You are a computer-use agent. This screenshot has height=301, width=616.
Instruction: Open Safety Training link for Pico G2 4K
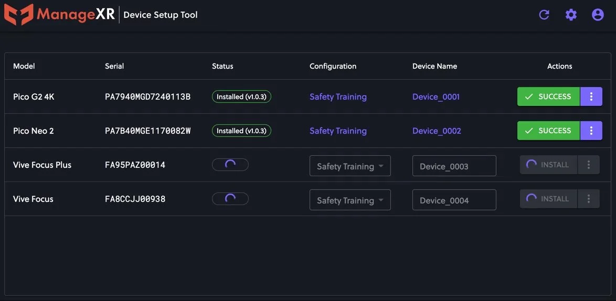click(338, 97)
